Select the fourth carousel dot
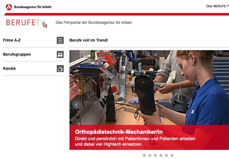Image resolution: width=229 pixels, height=159 pixels. pyautogui.click(x=161, y=155)
